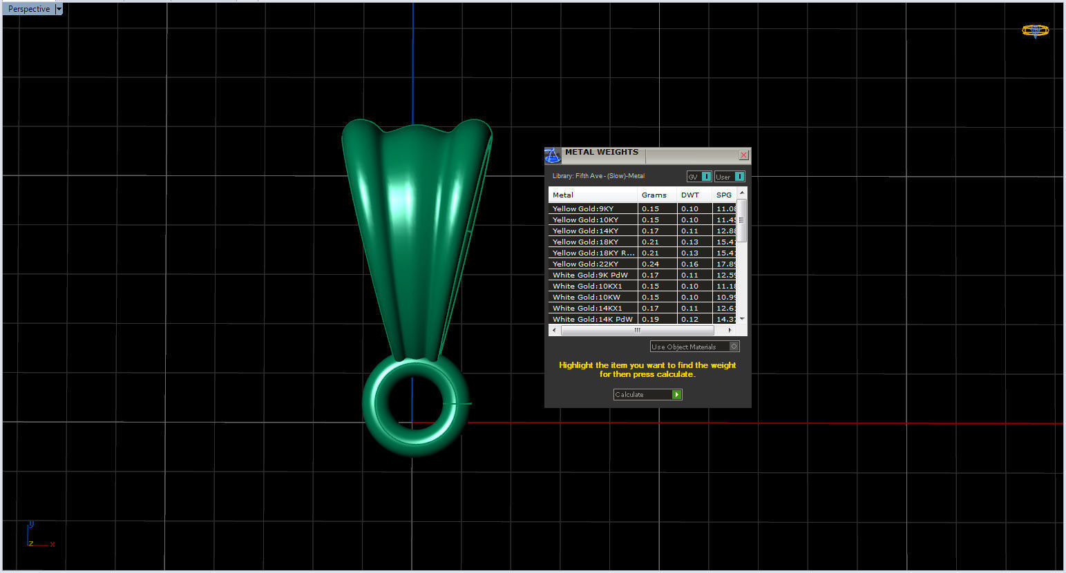
Task: Open the Perspective viewport dropdown arrow
Action: pos(59,9)
